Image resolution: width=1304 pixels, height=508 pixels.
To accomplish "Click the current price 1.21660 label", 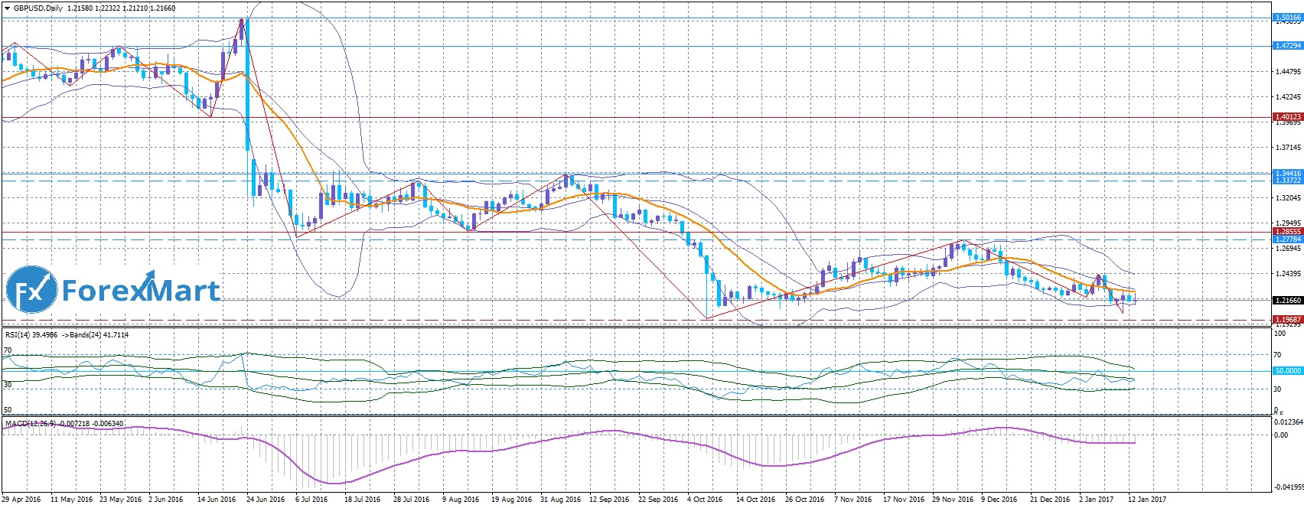I will pyautogui.click(x=1287, y=301).
